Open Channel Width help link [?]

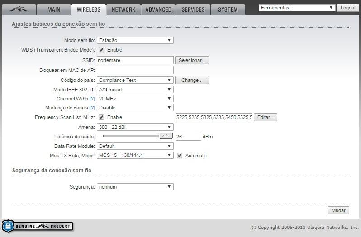(x=92, y=99)
